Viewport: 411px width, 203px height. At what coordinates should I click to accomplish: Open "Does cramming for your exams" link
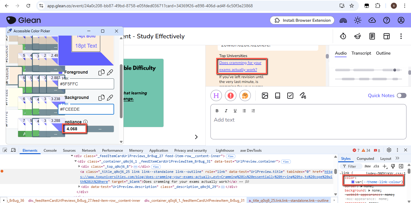coord(240,66)
